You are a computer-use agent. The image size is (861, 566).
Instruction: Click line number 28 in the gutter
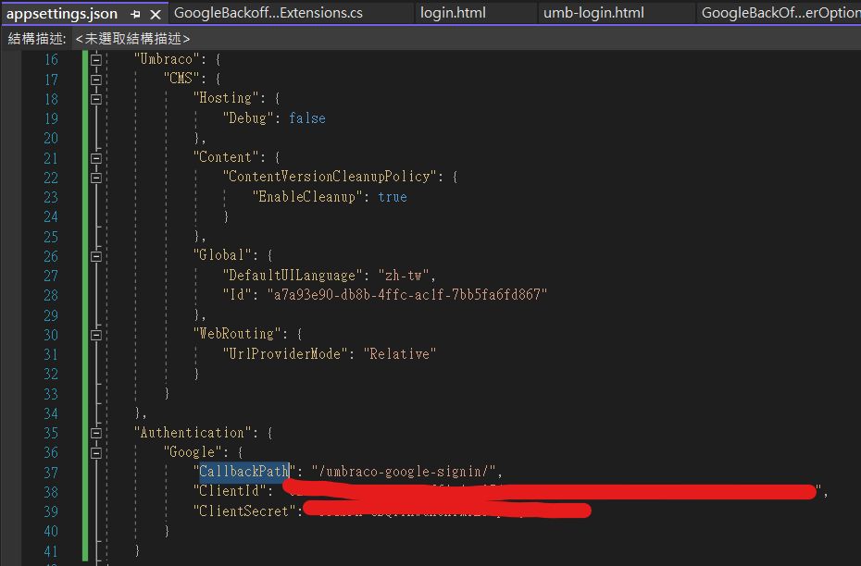click(x=51, y=295)
